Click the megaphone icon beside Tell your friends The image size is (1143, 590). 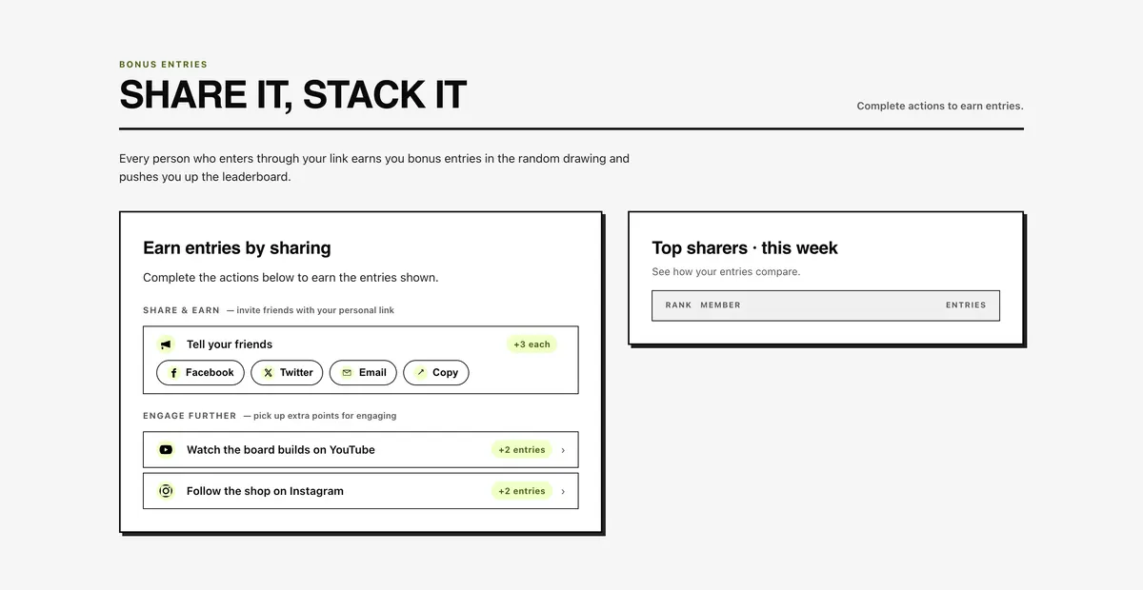[x=166, y=344]
